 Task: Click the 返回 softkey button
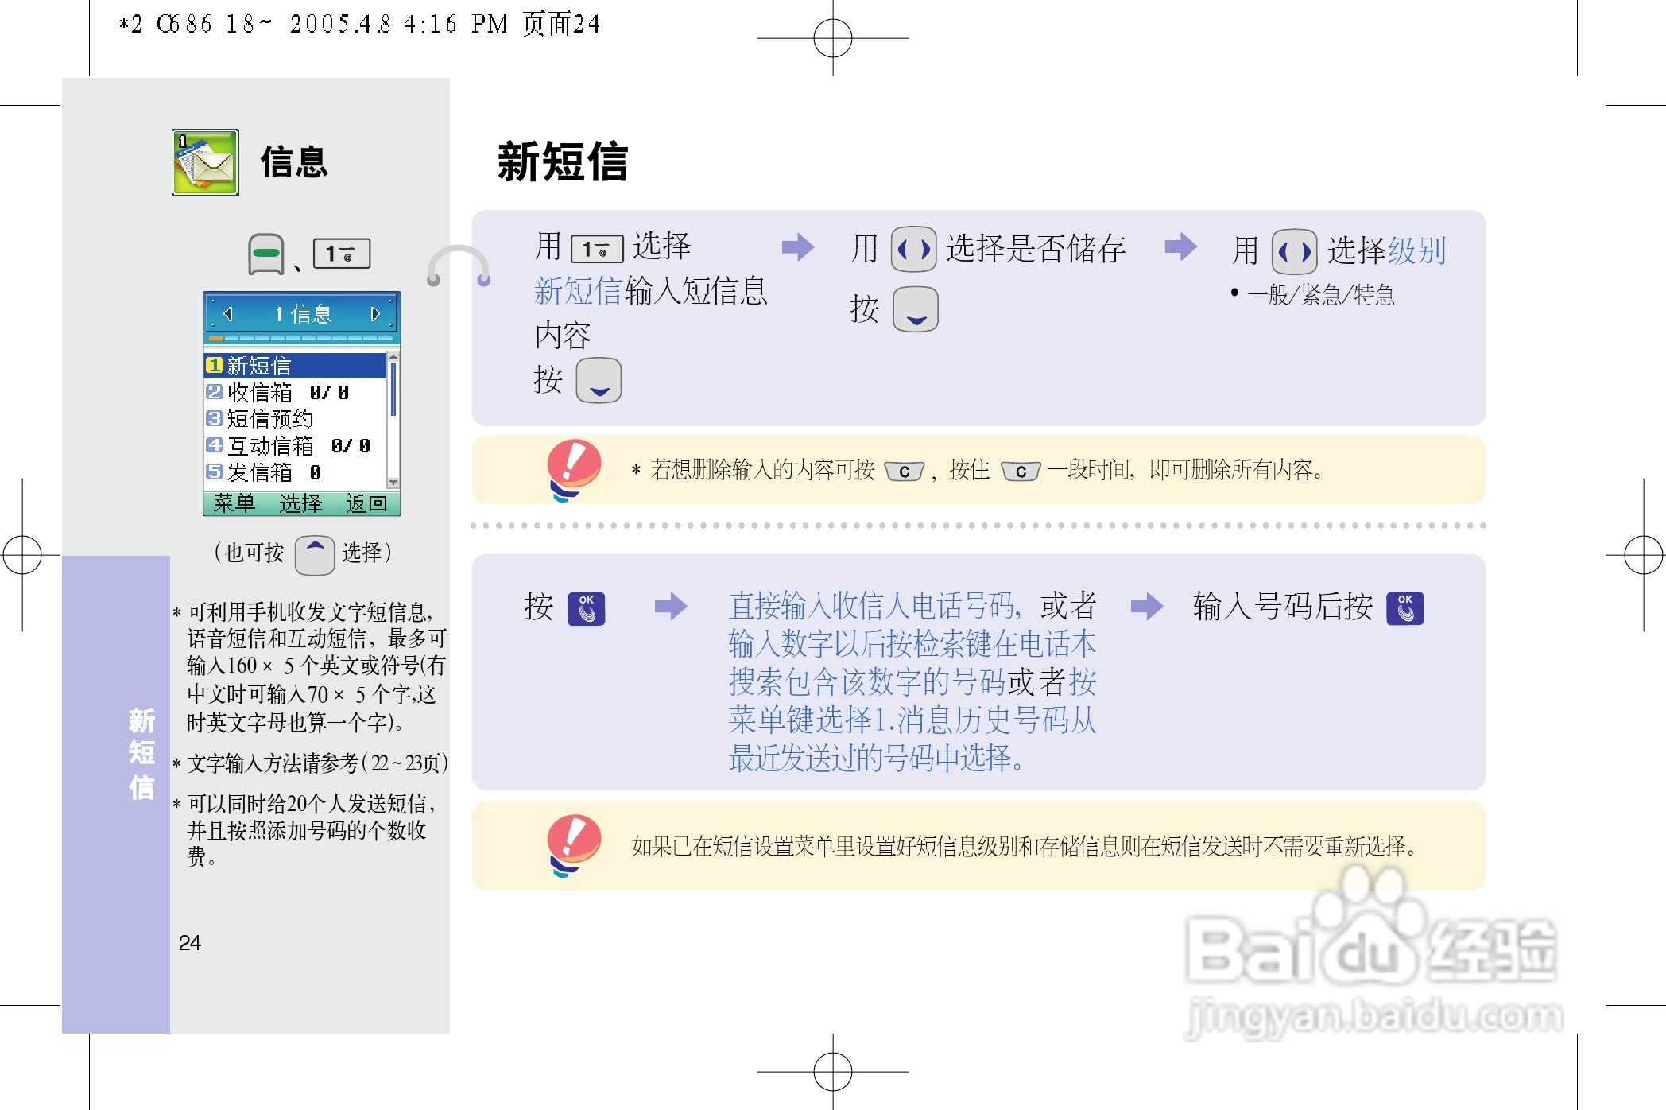(x=367, y=504)
